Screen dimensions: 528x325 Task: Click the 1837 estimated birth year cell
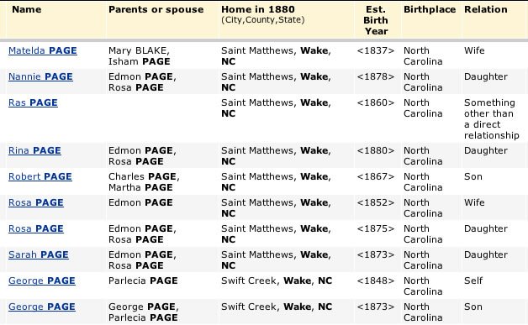pyautogui.click(x=376, y=50)
